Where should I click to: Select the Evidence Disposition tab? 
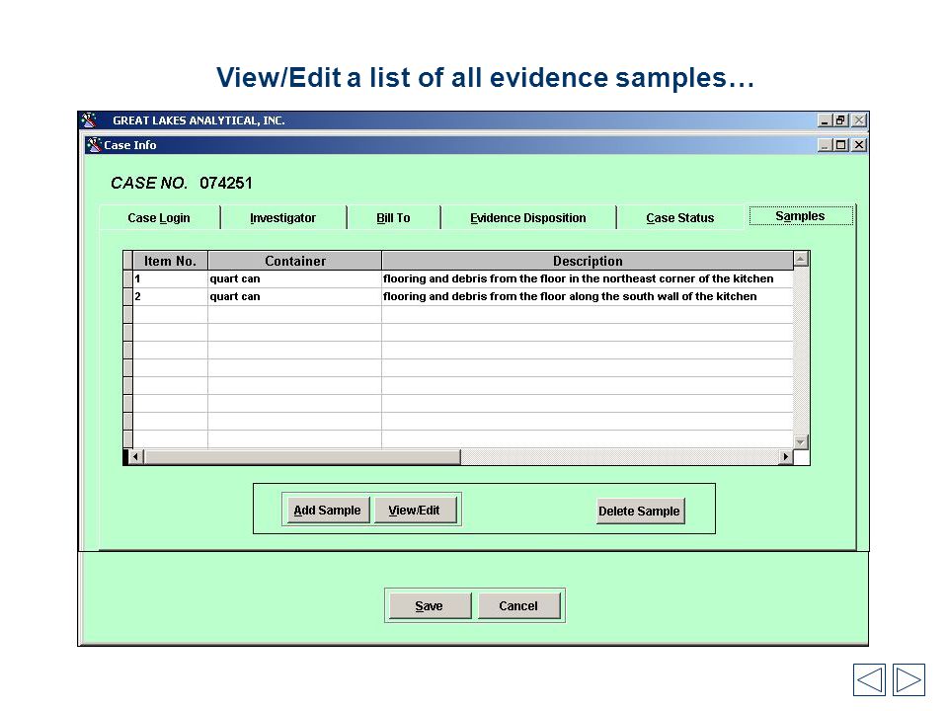527,217
